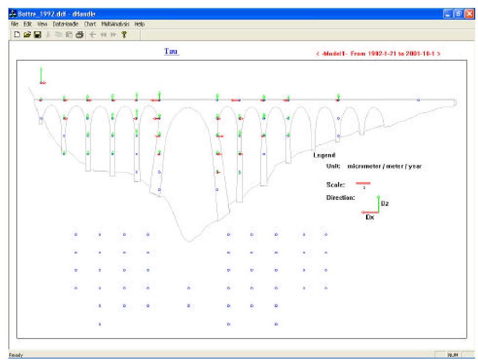
Task: Click the application icon in the title bar
Action: (13, 14)
